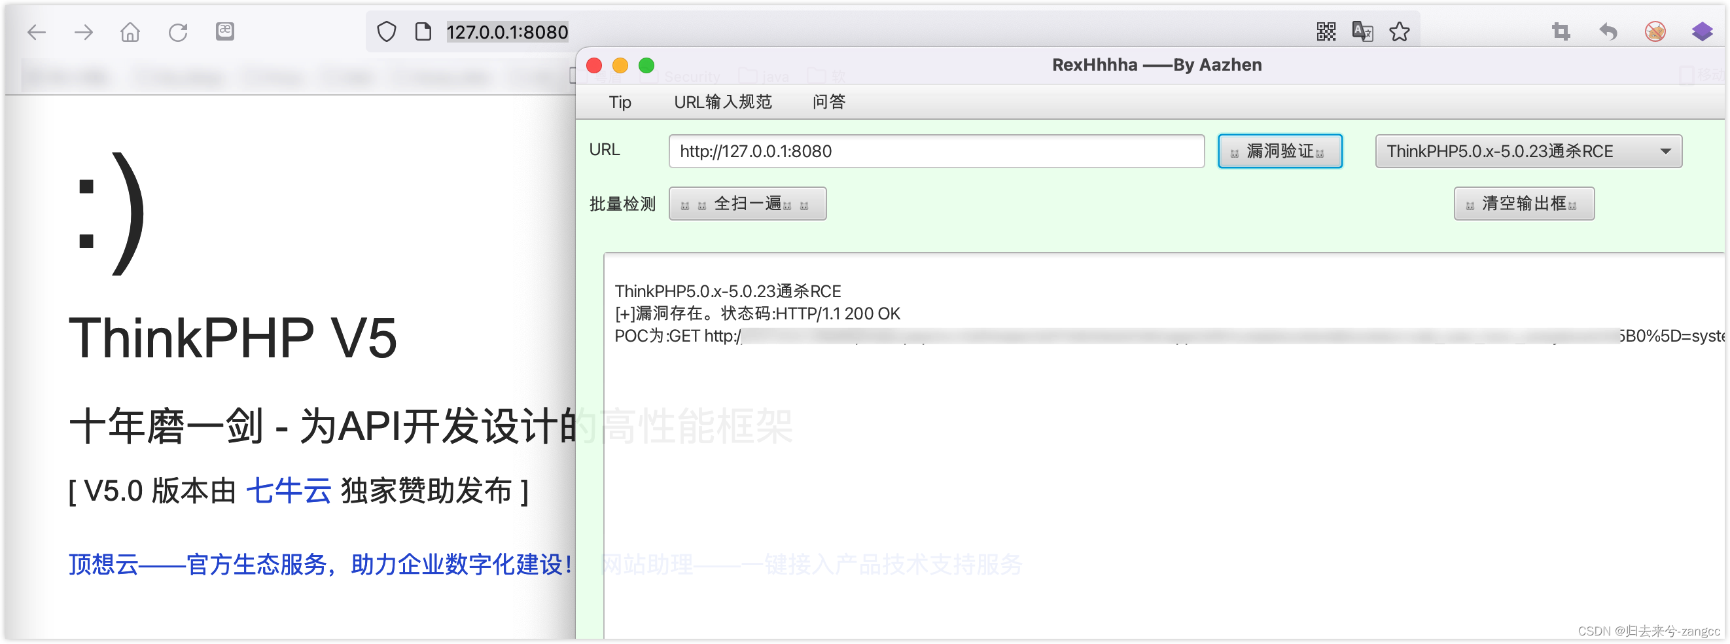Bookmark this page with the star icon
Viewport: 1730px width, 644px height.
[x=1400, y=31]
